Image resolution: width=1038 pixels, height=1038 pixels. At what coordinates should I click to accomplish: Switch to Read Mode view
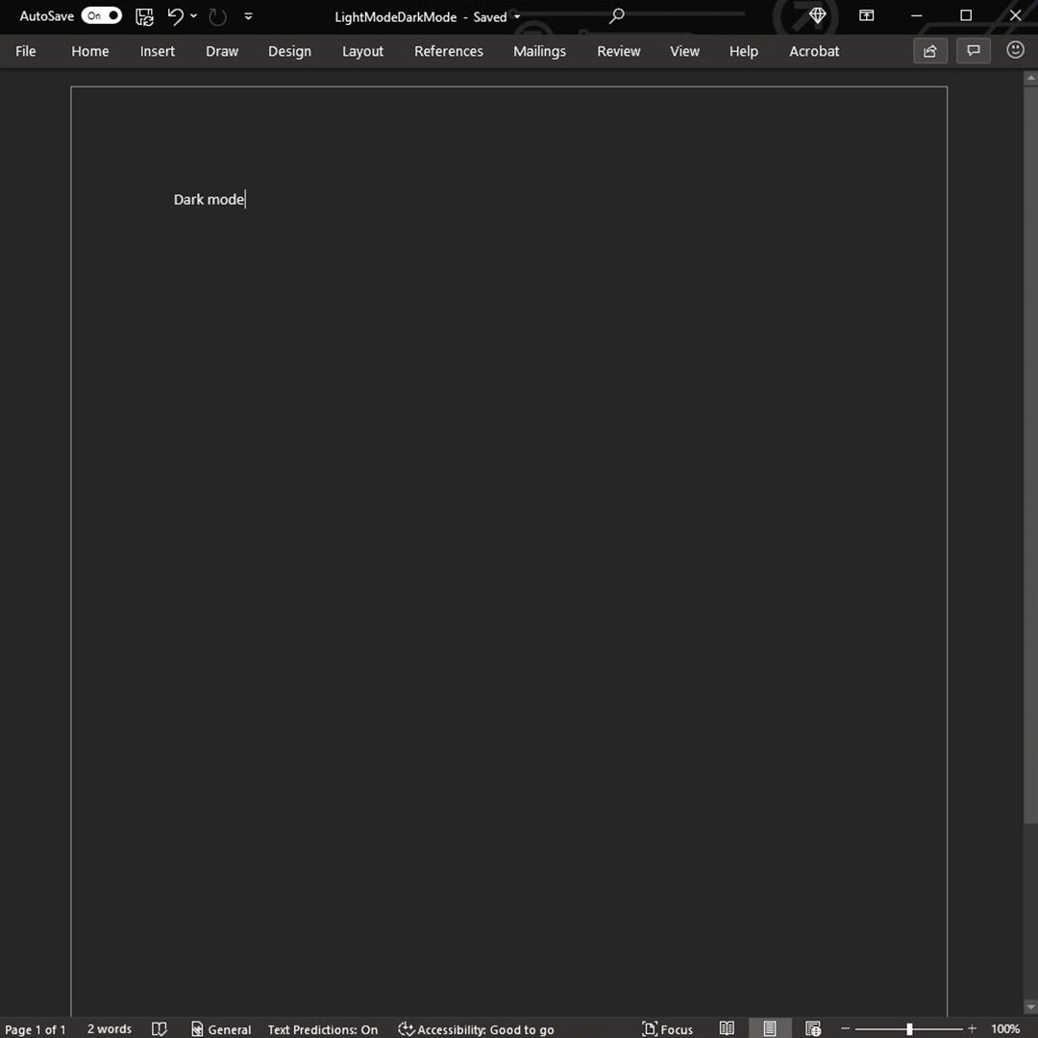(x=728, y=1028)
